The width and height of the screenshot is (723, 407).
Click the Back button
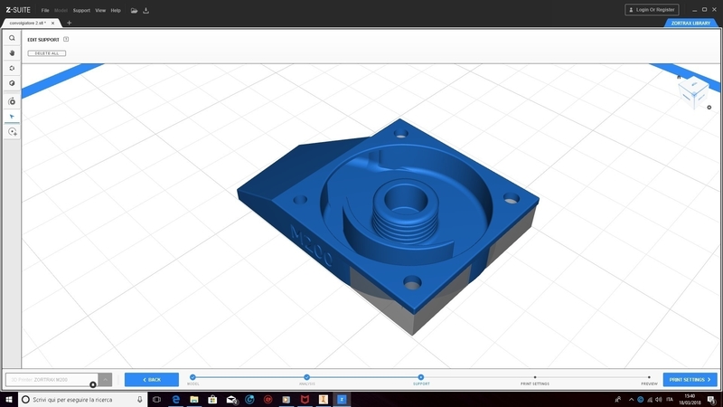[x=152, y=380]
